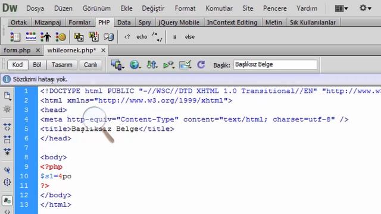Switch to jQuery Mobile insert tab

coord(179,23)
